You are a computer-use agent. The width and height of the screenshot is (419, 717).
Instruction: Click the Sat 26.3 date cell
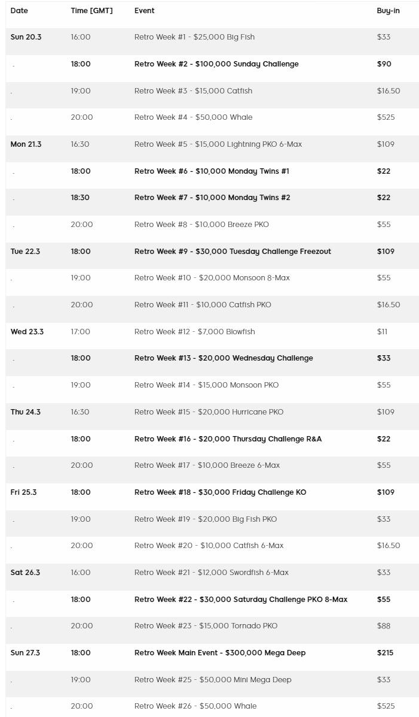(x=25, y=573)
